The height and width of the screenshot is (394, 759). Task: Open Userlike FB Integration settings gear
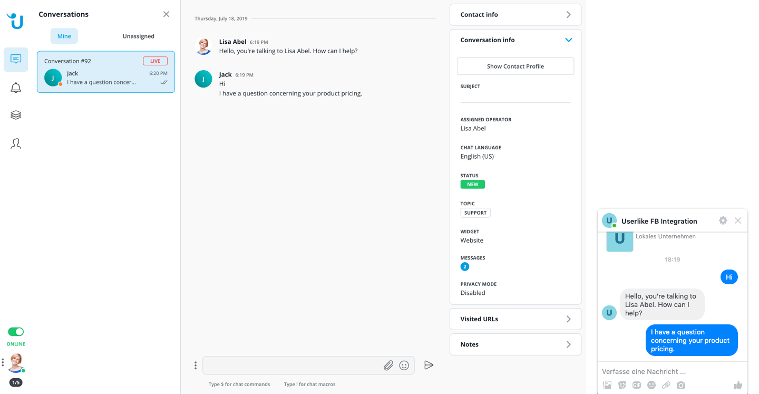[723, 220]
